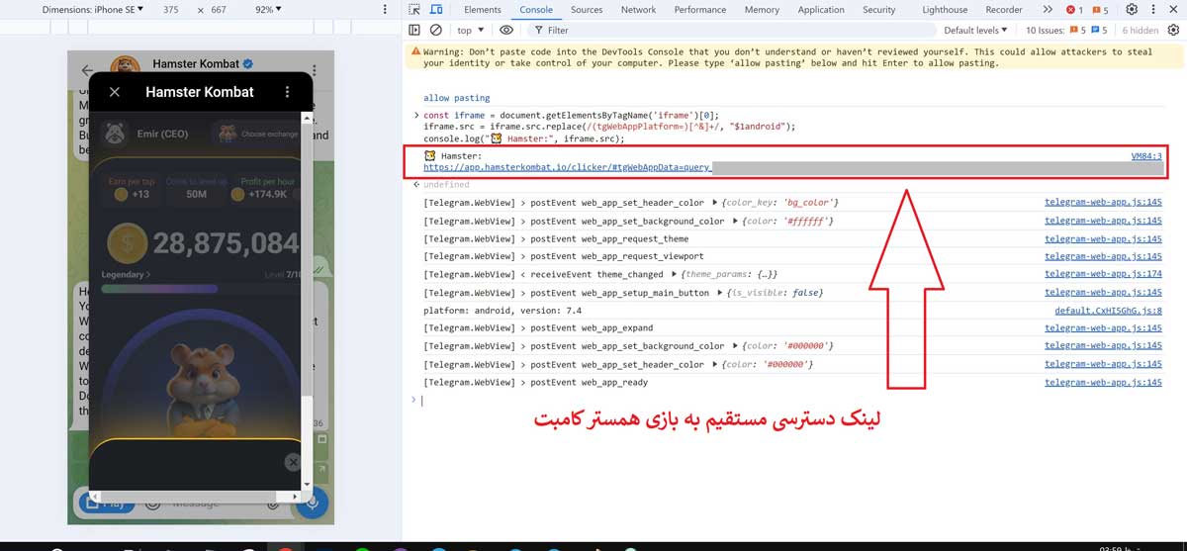
Task: Open the Hamster Kombat web app three-dot menu
Action: pyautogui.click(x=287, y=92)
